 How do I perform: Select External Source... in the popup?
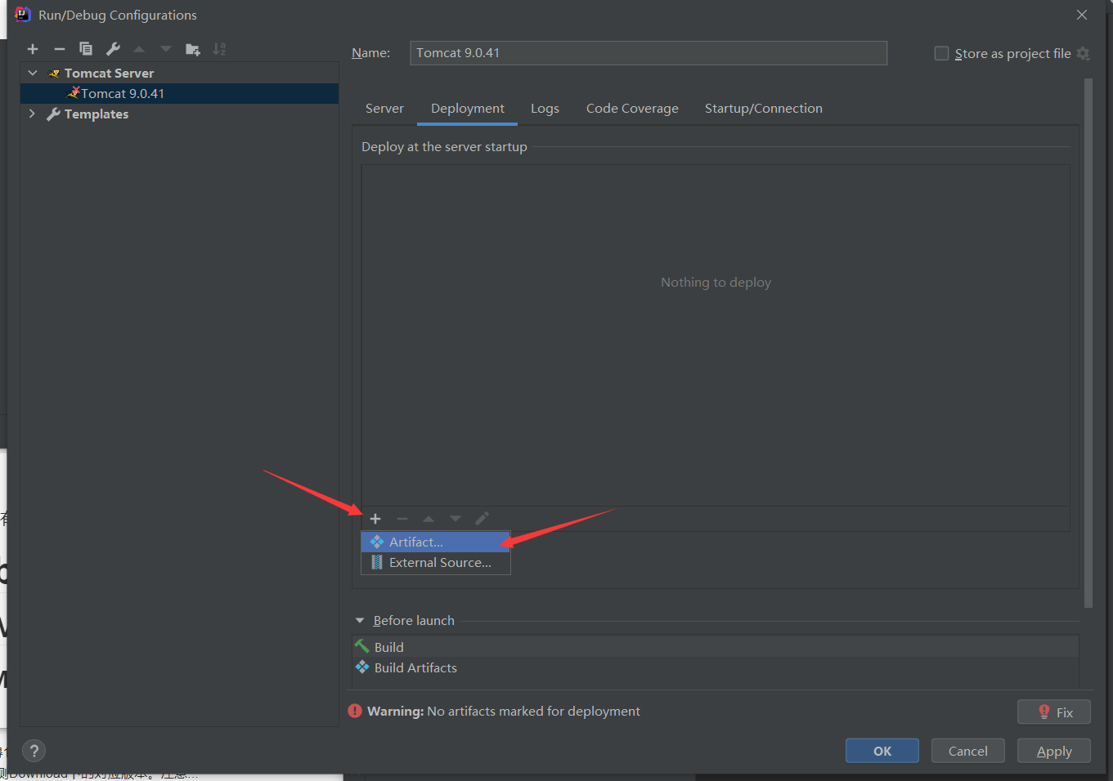tap(439, 563)
